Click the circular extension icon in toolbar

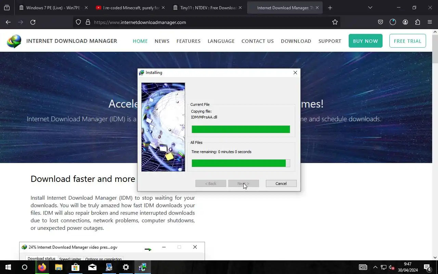(x=393, y=22)
